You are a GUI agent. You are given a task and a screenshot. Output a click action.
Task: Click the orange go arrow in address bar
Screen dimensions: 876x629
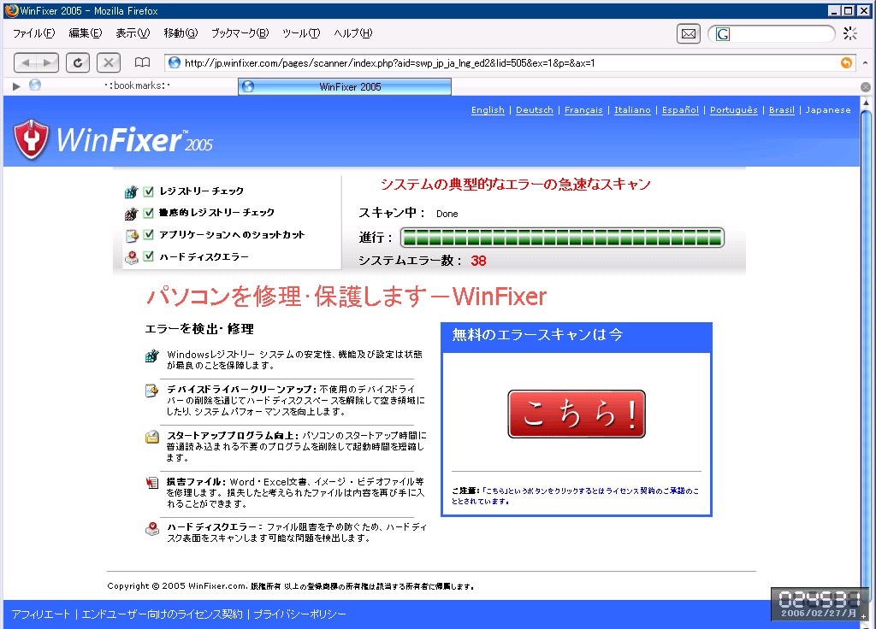click(x=846, y=62)
